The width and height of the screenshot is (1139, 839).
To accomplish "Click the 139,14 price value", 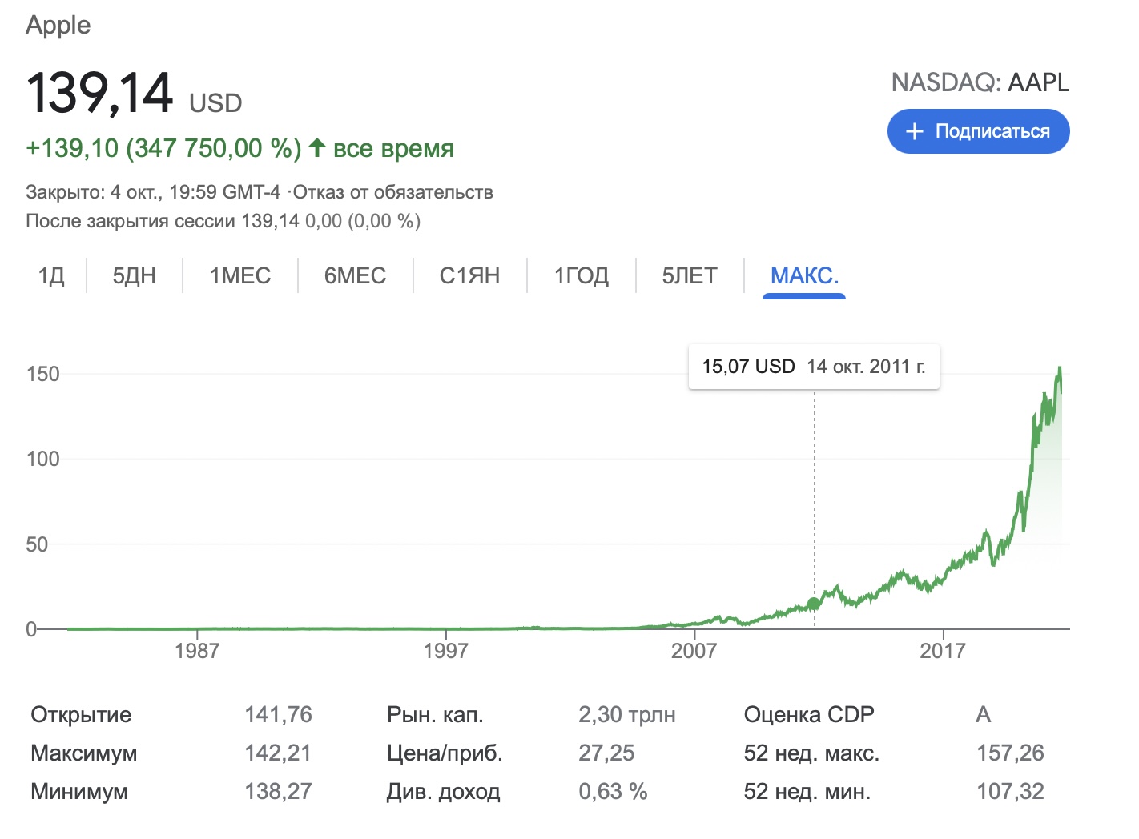I will [x=99, y=93].
